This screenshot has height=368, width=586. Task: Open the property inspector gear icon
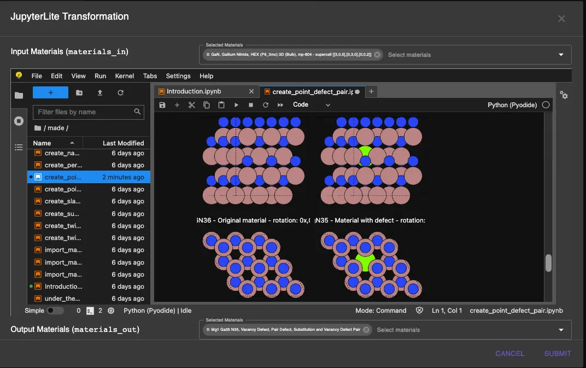coord(564,95)
